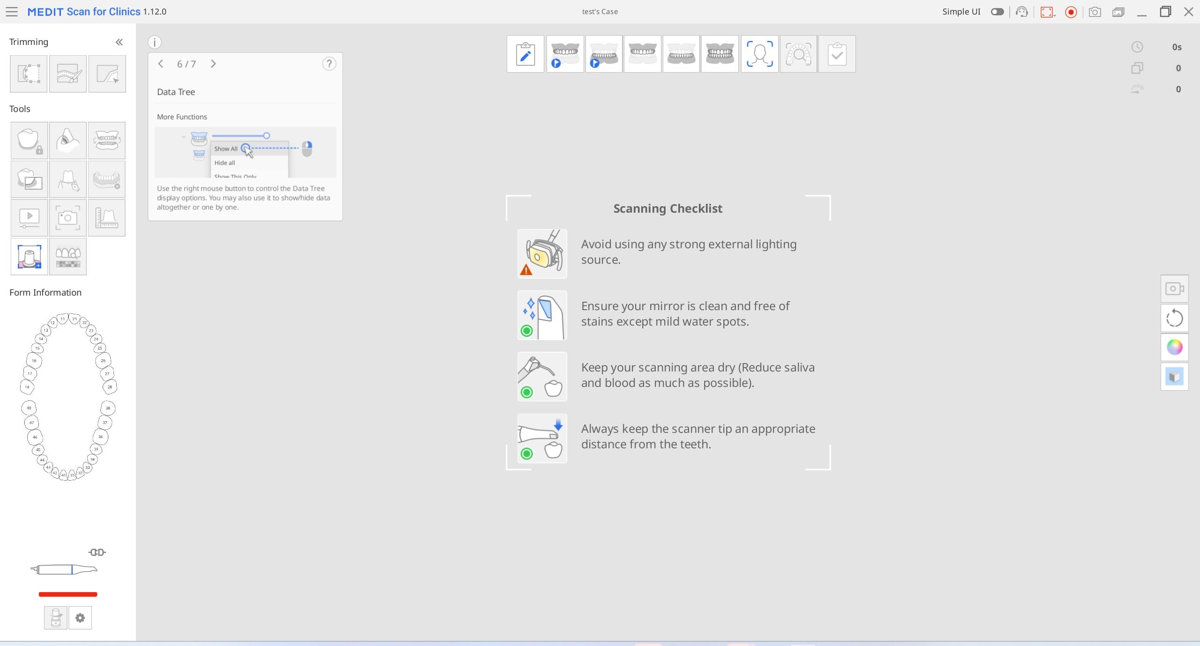The width and height of the screenshot is (1200, 646).
Task: Toggle the info tips panel icon
Action: pyautogui.click(x=155, y=42)
